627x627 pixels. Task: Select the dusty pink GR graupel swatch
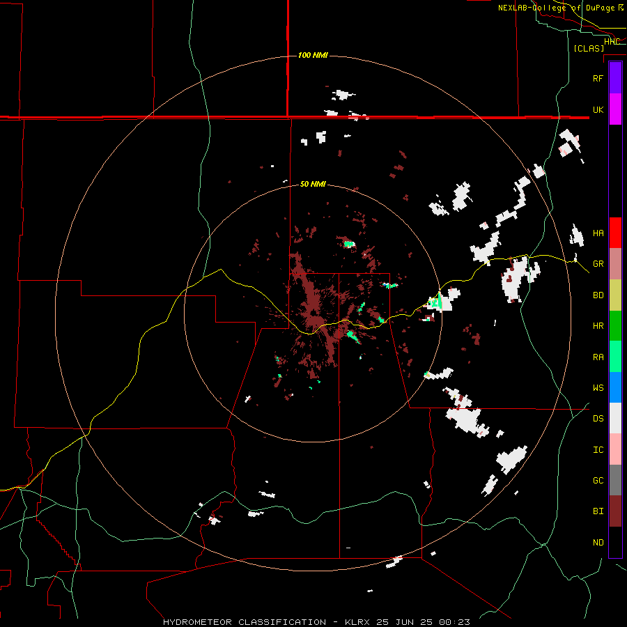[x=615, y=263]
